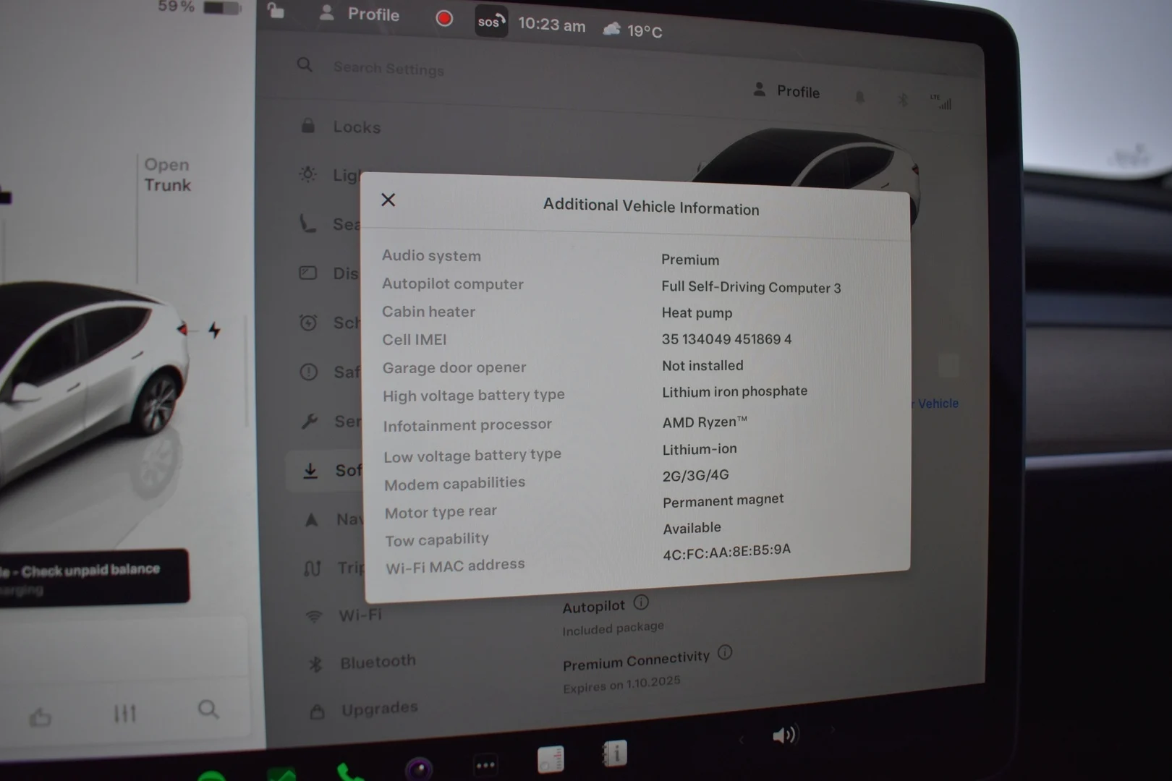Screen dimensions: 1172x781
Task: Tap the 10:23 am clock
Action: 552,24
